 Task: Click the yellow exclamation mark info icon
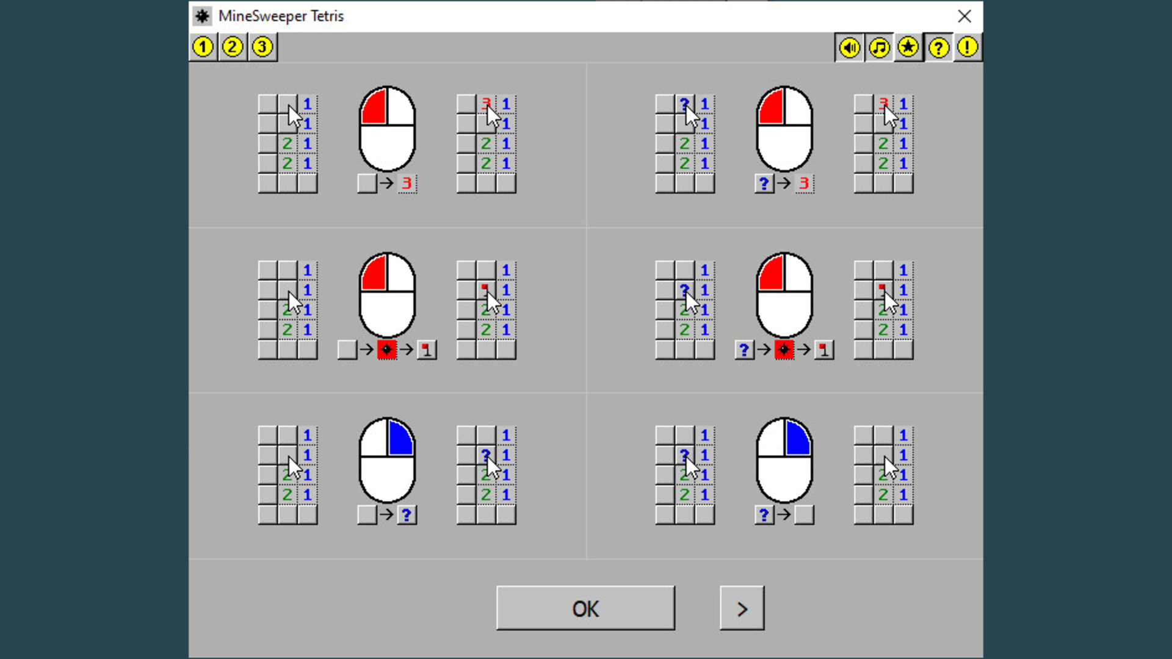(x=968, y=48)
